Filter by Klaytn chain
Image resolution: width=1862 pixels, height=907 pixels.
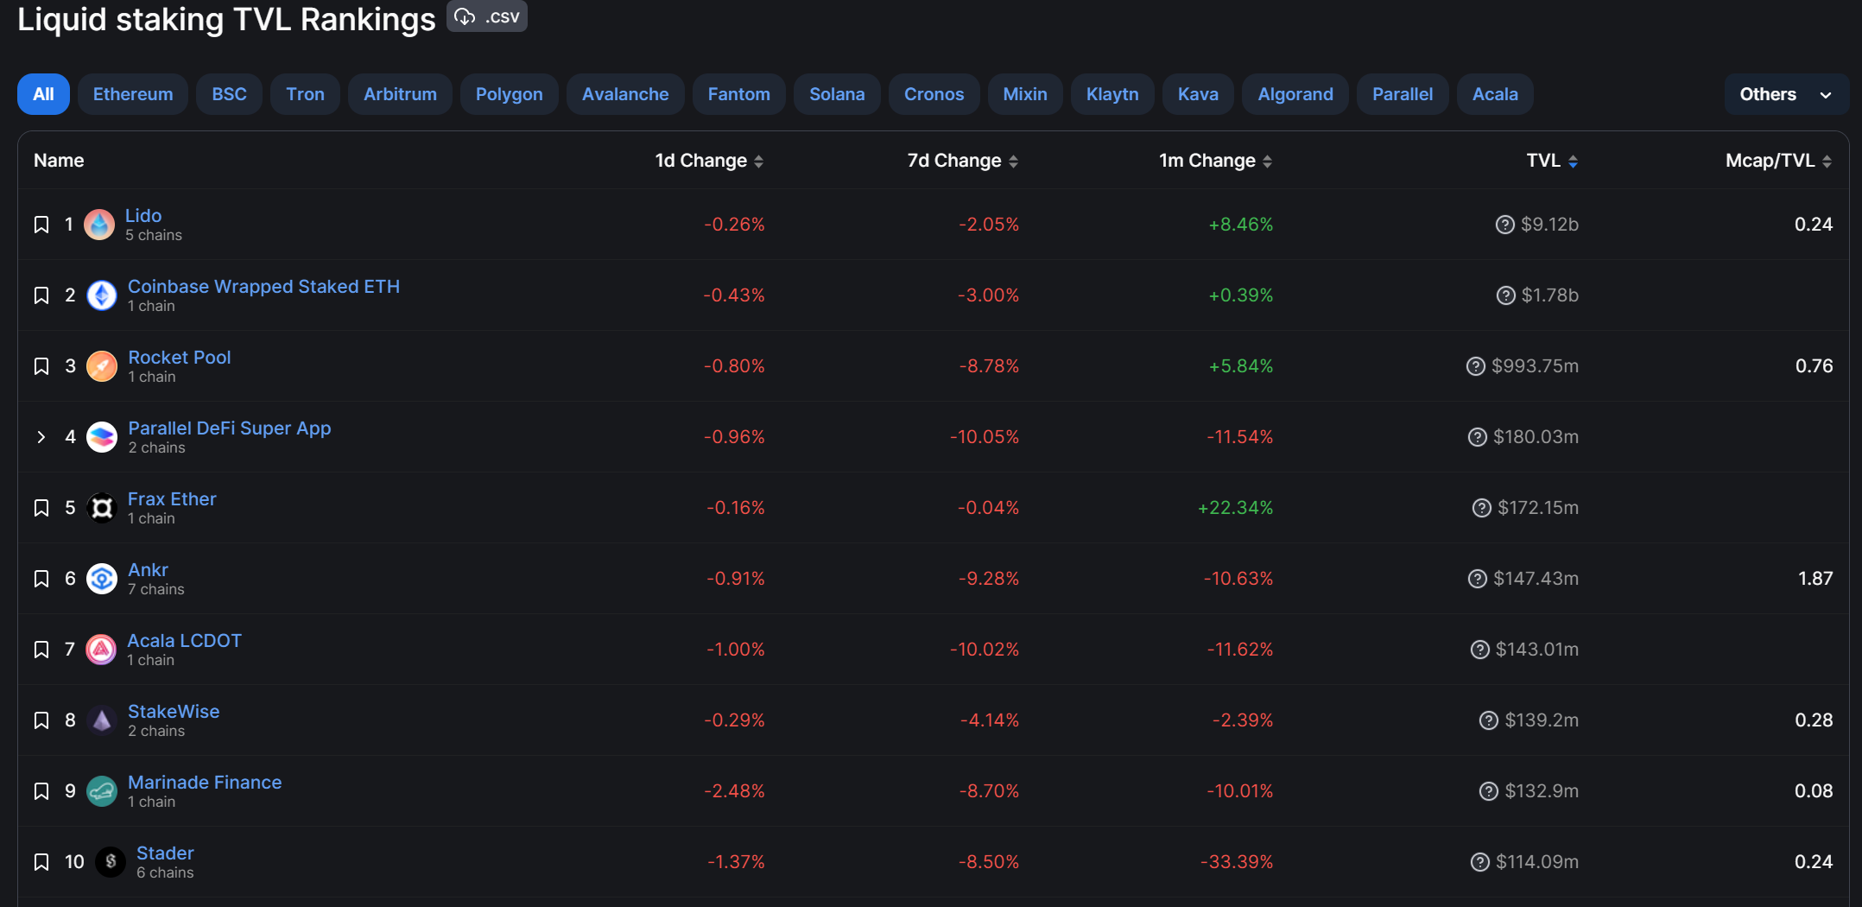pos(1112,94)
